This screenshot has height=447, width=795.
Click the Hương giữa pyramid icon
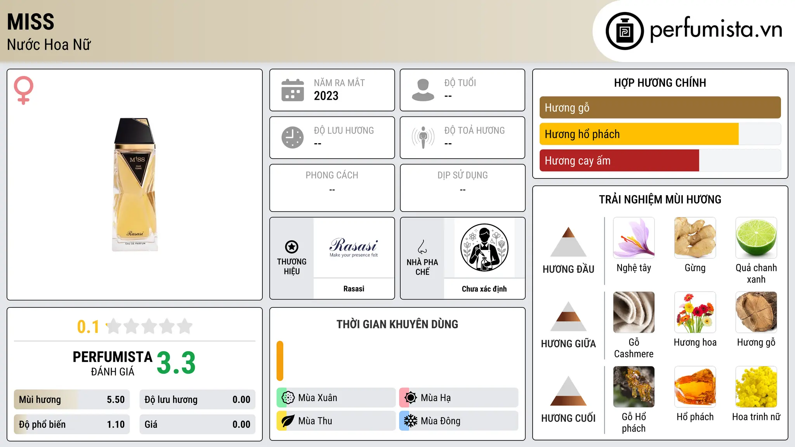click(x=568, y=316)
